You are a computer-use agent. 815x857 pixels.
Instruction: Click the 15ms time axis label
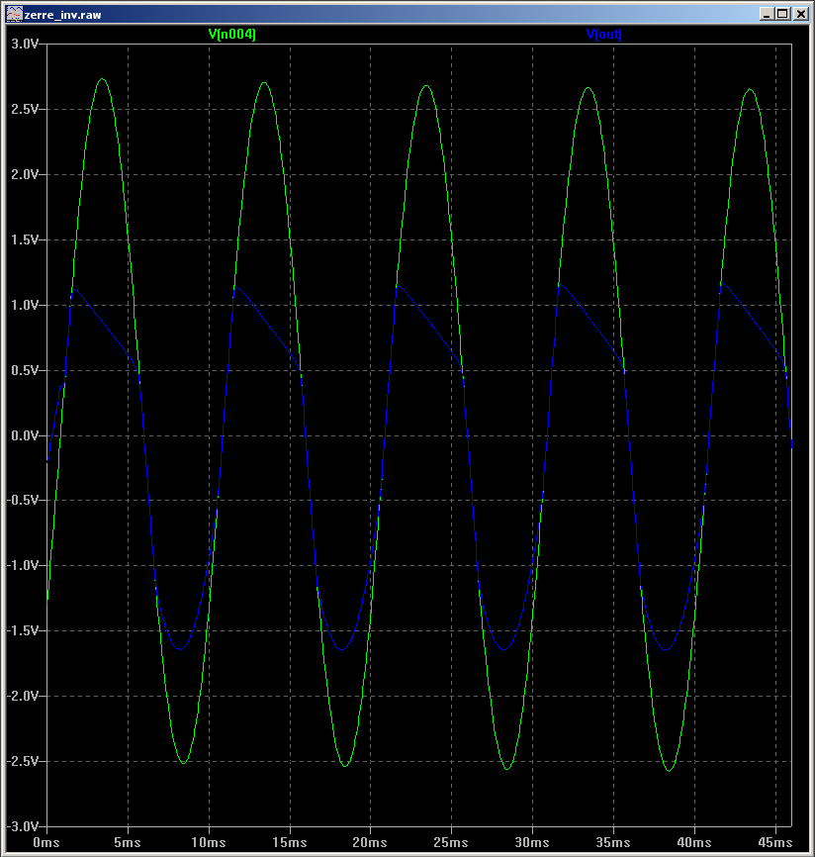[x=290, y=842]
